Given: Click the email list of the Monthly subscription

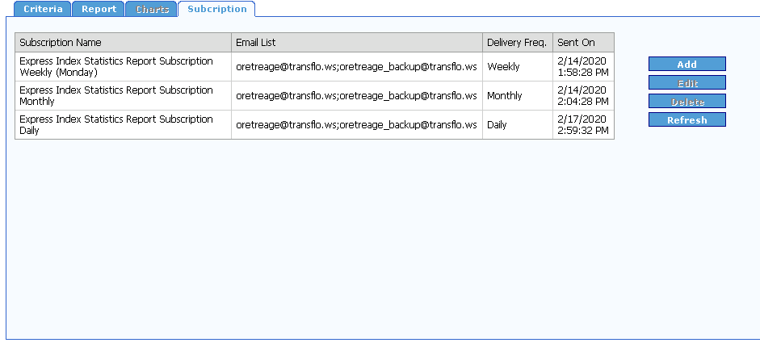Looking at the screenshot, I should [x=357, y=96].
